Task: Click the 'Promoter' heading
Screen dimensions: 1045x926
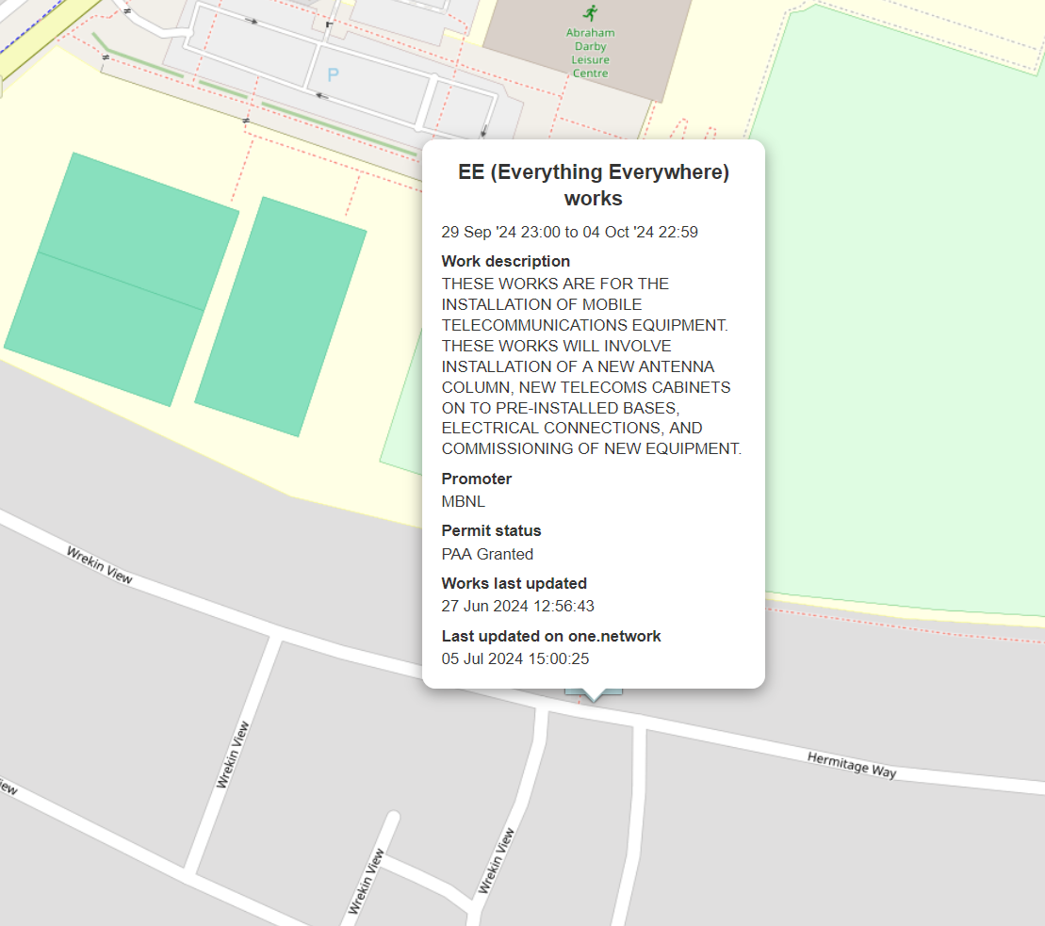Action: (477, 479)
